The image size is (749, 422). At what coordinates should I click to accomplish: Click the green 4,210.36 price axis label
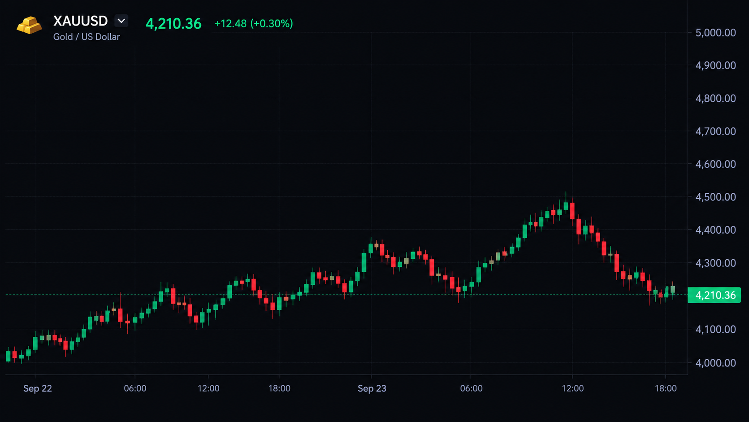pyautogui.click(x=714, y=295)
